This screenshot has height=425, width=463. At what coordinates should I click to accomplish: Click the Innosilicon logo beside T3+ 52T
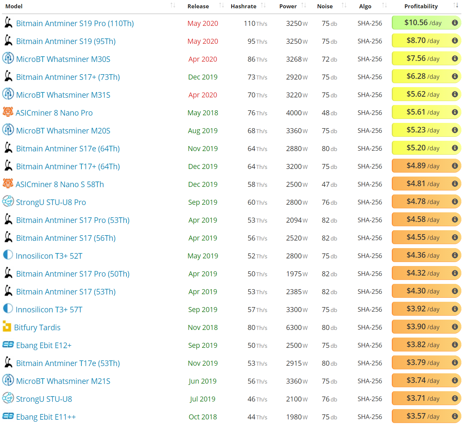(x=8, y=255)
